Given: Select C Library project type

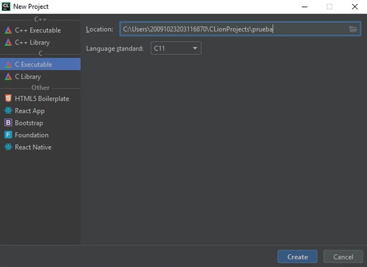Looking at the screenshot, I should [40, 76].
